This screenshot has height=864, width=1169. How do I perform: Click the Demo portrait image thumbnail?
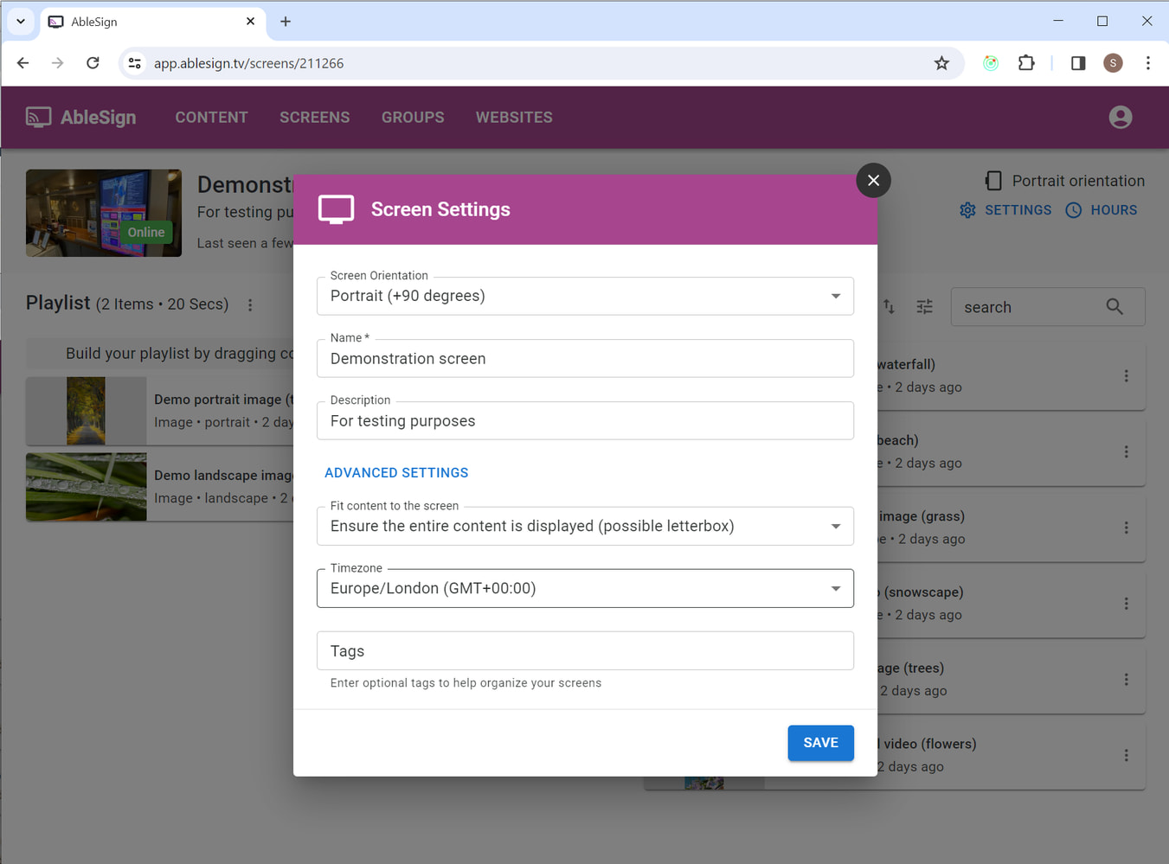[86, 411]
